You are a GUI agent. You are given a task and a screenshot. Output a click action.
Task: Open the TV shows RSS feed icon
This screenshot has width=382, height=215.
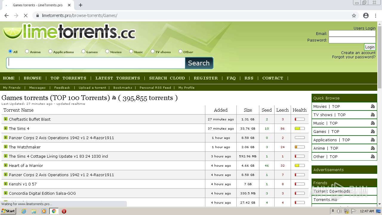coord(372,115)
